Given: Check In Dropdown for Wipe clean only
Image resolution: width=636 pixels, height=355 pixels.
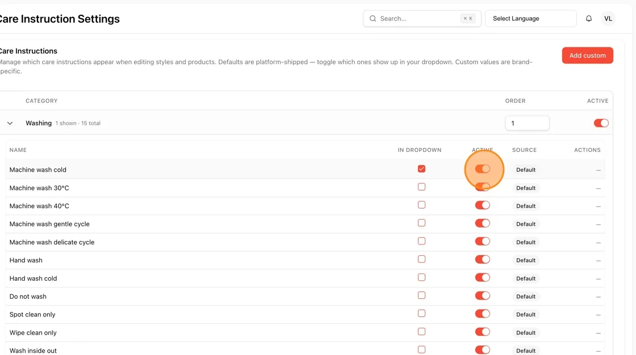Looking at the screenshot, I should click(421, 332).
